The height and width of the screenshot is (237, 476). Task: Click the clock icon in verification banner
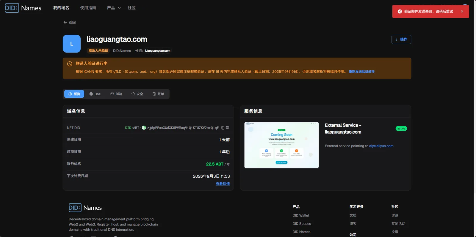click(70, 64)
